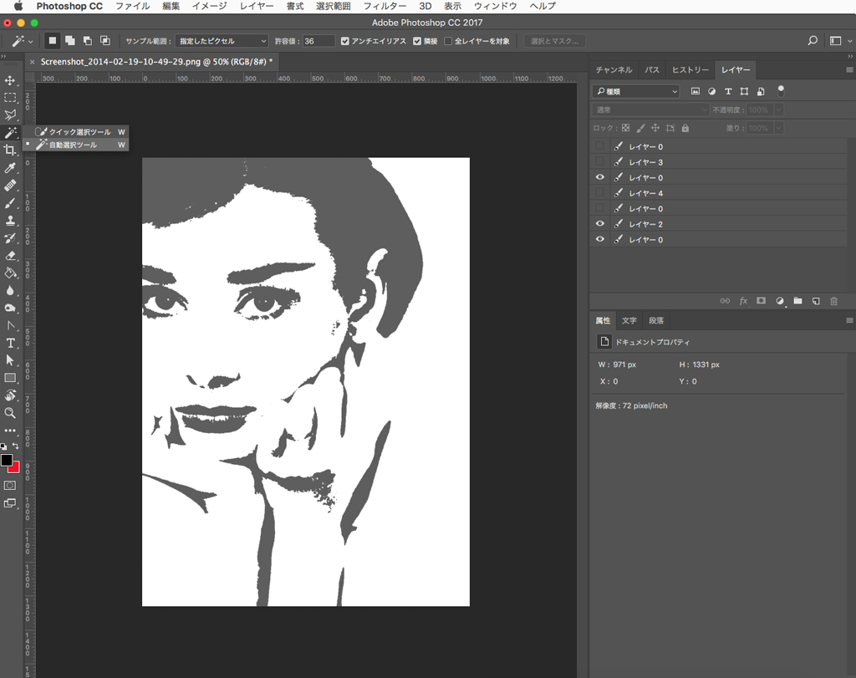Create a new layer
This screenshot has width=856, height=678.
coord(816,301)
